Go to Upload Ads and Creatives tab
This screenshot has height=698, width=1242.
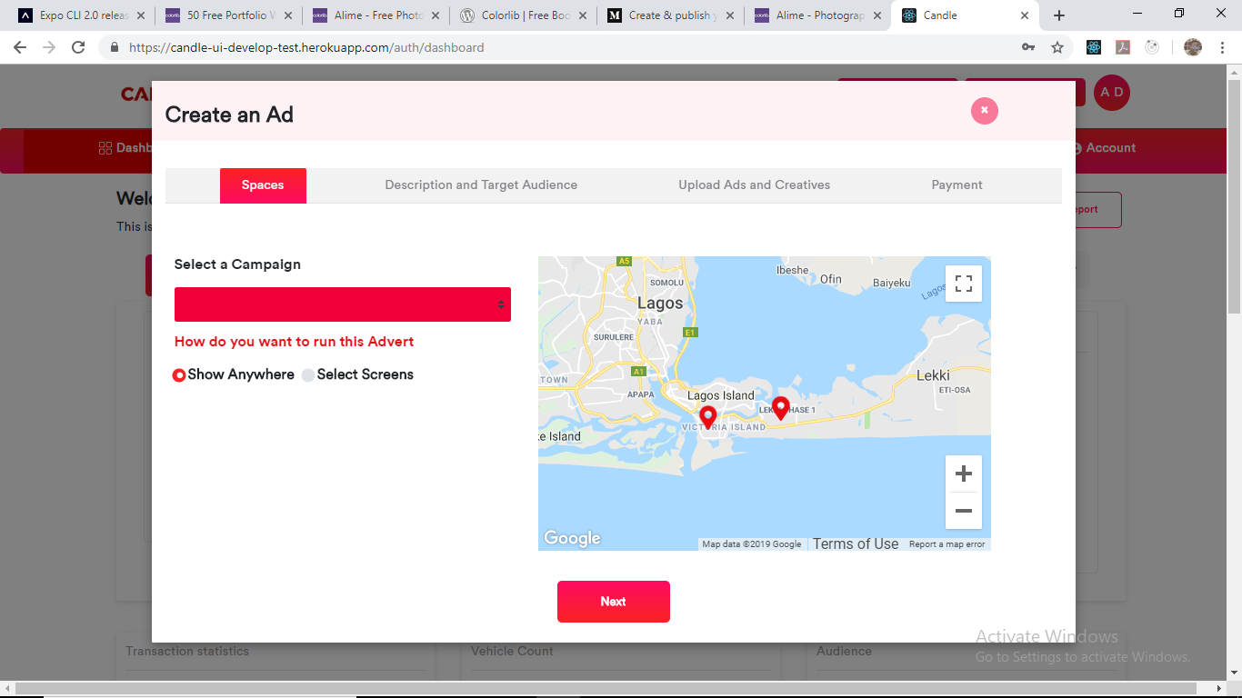754,185
